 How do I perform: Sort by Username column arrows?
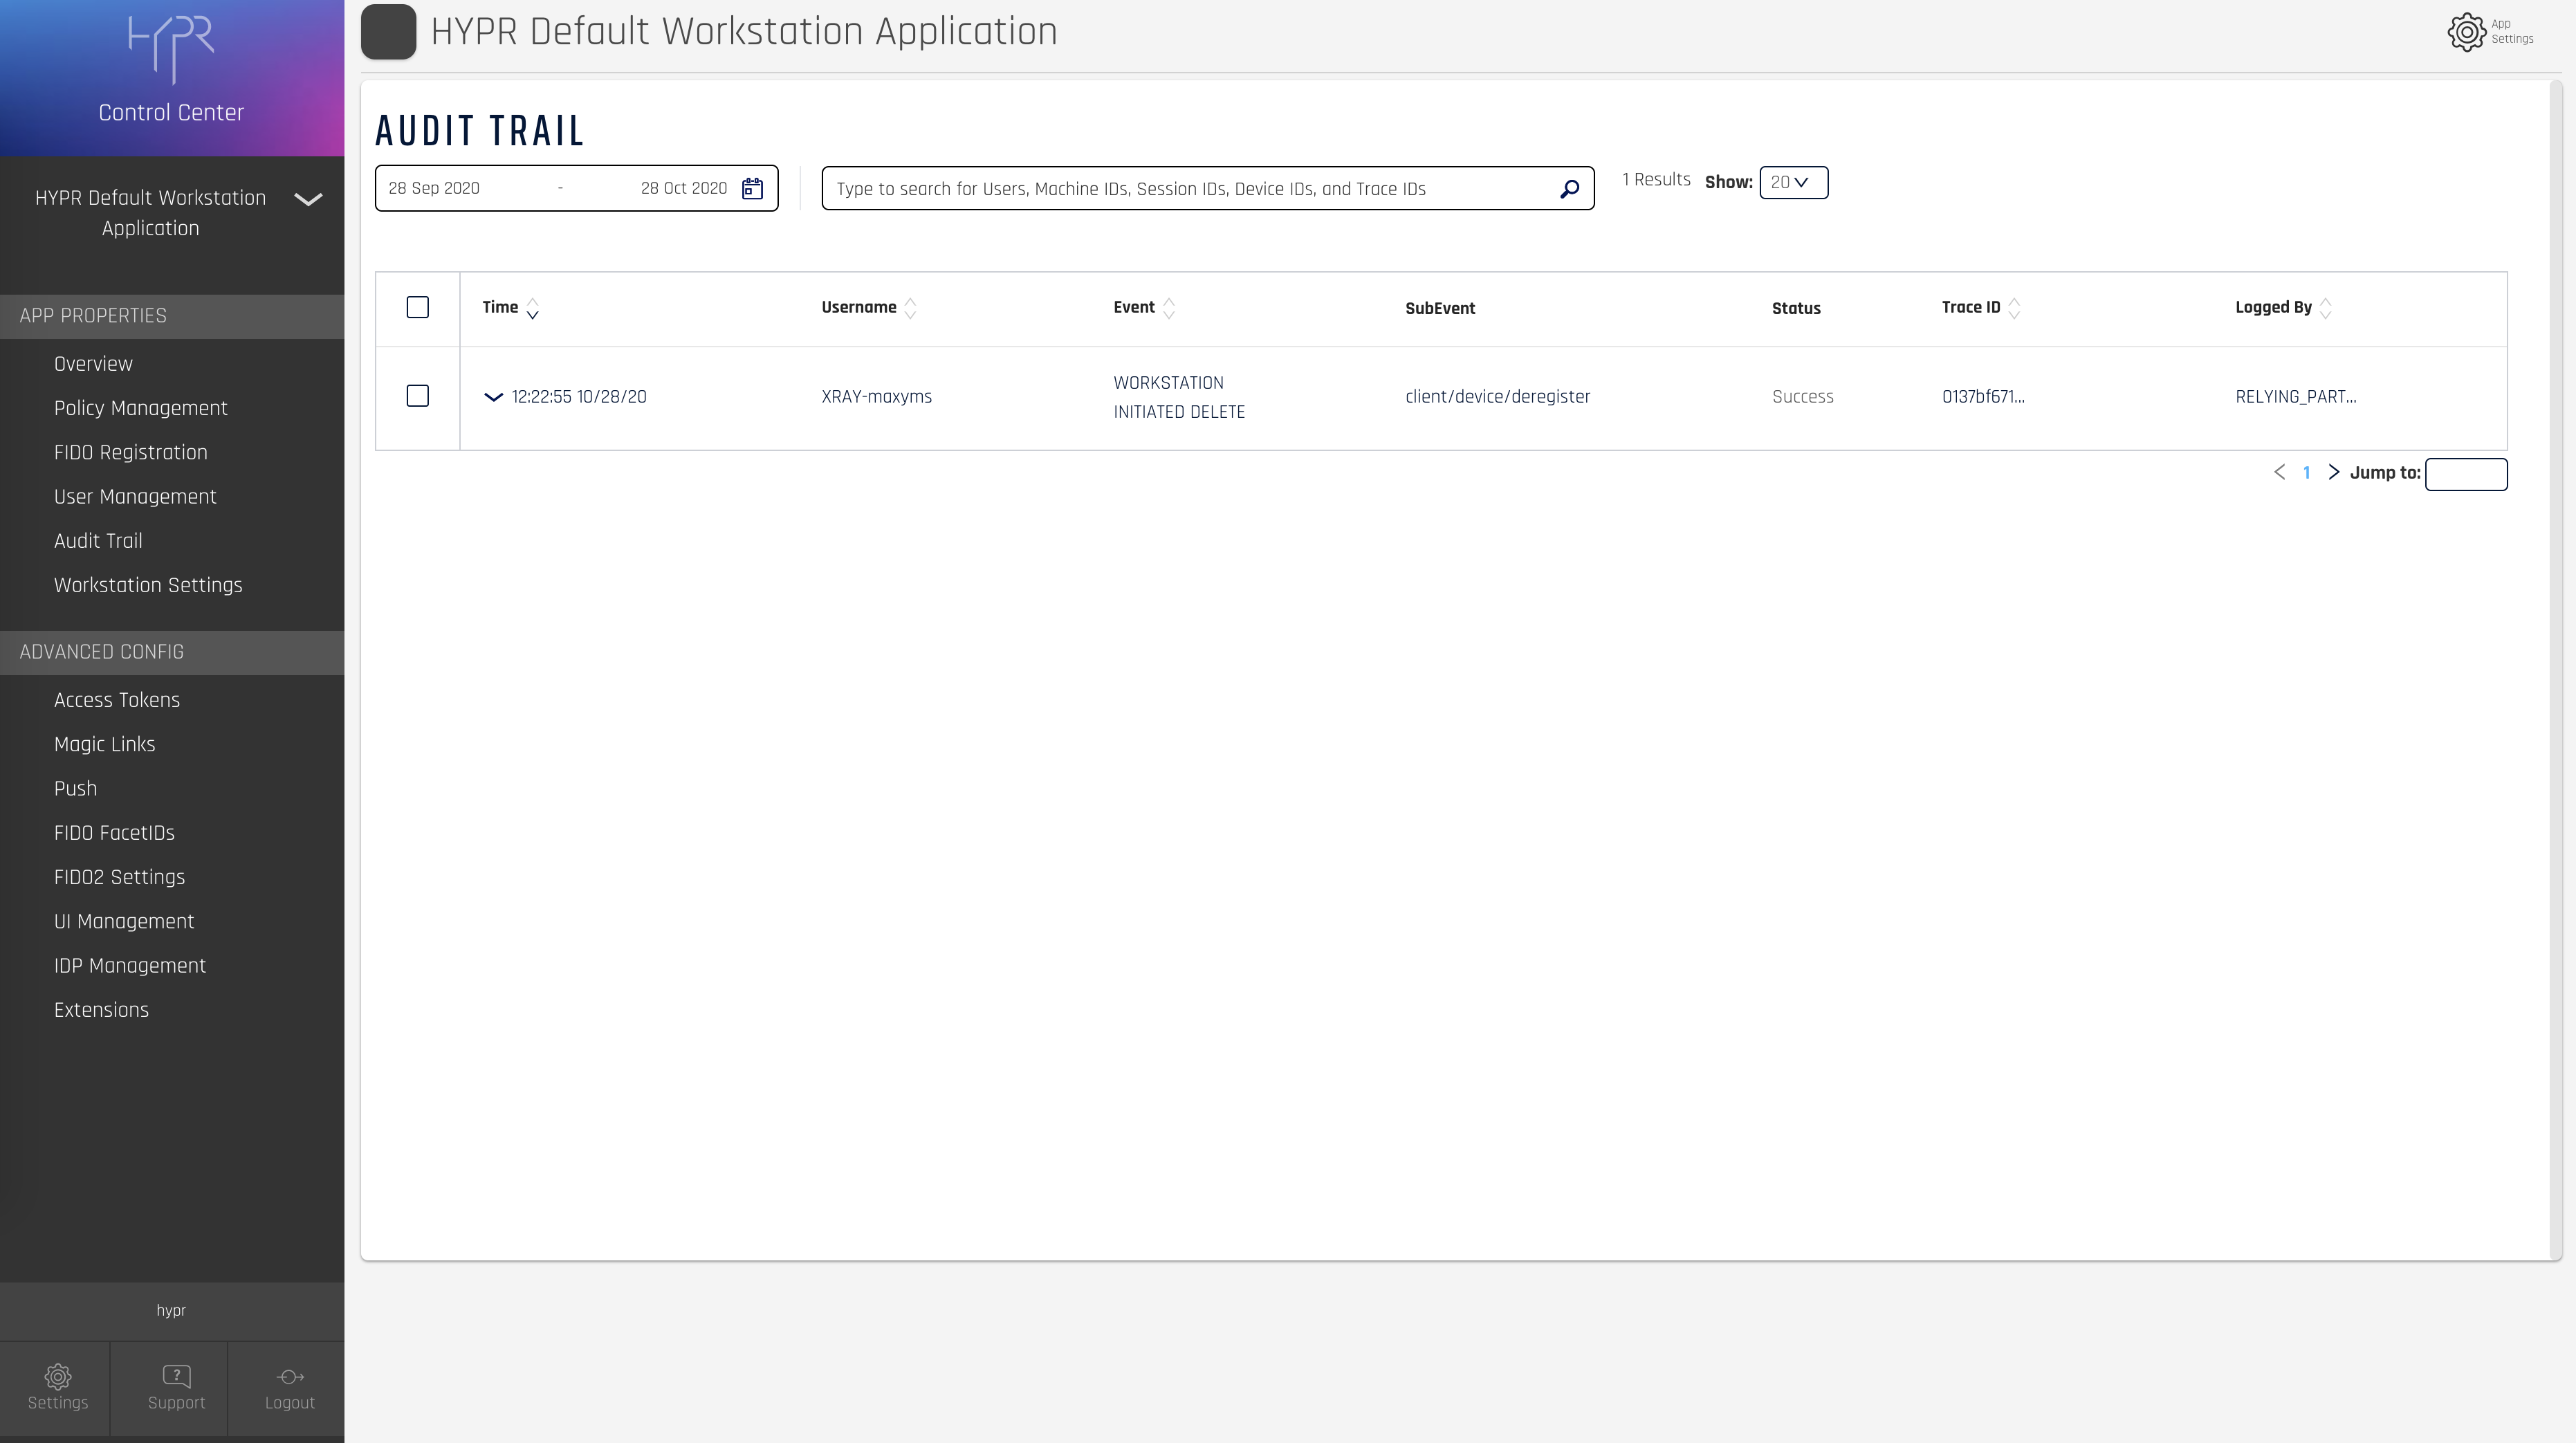point(910,308)
